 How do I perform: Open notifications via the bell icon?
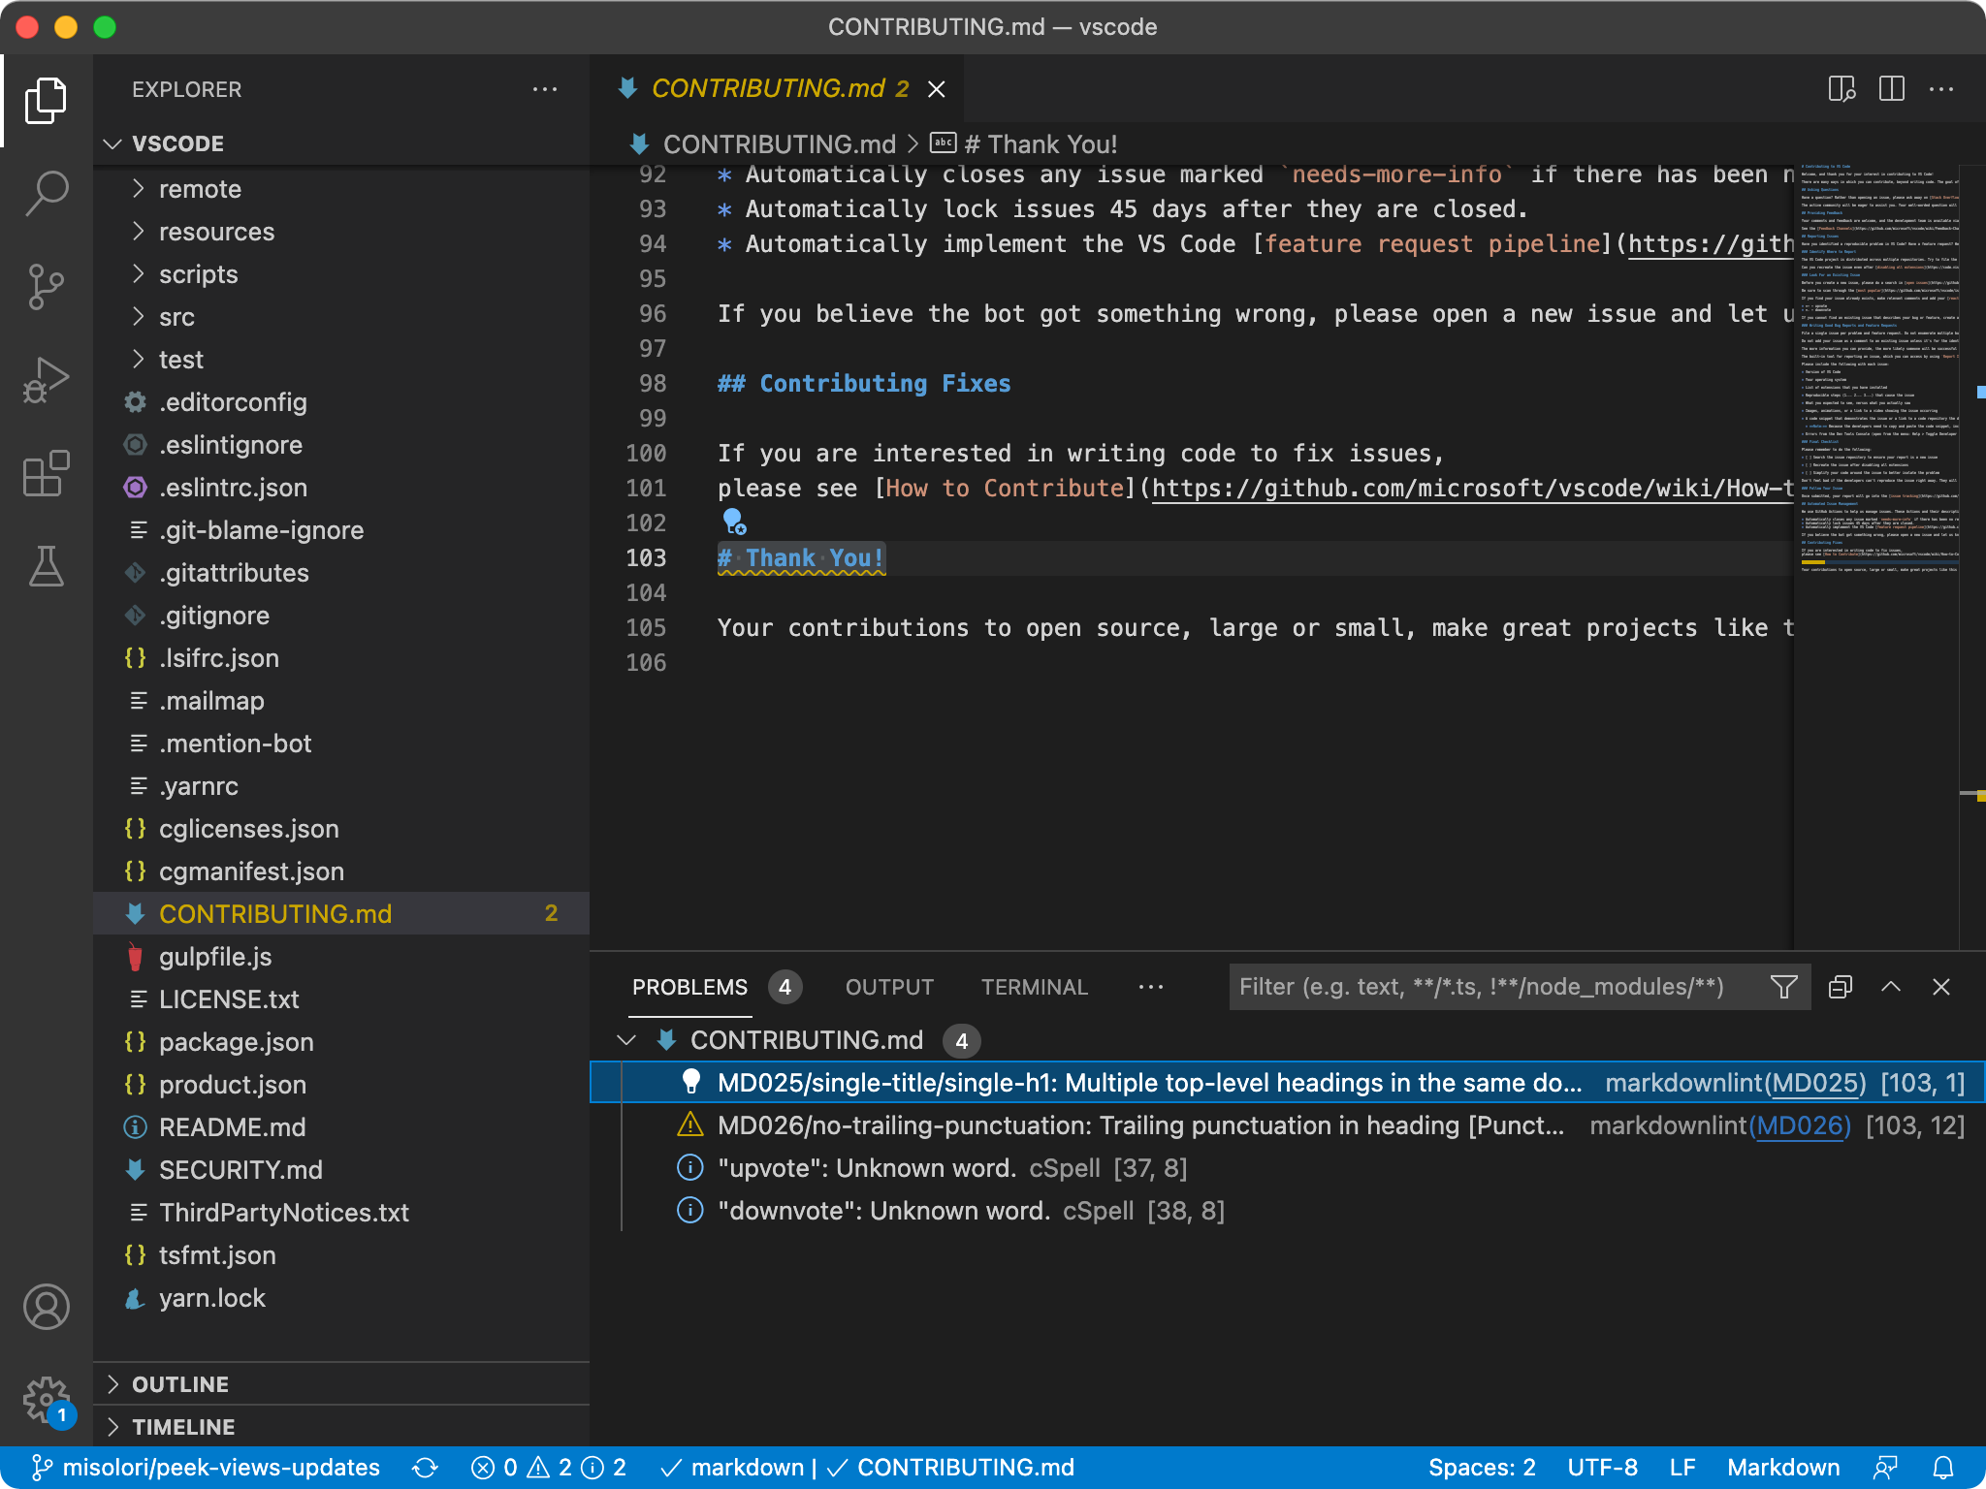1945,1467
